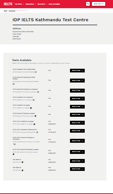Book a test for IELTS Academic on computer

click(77, 99)
